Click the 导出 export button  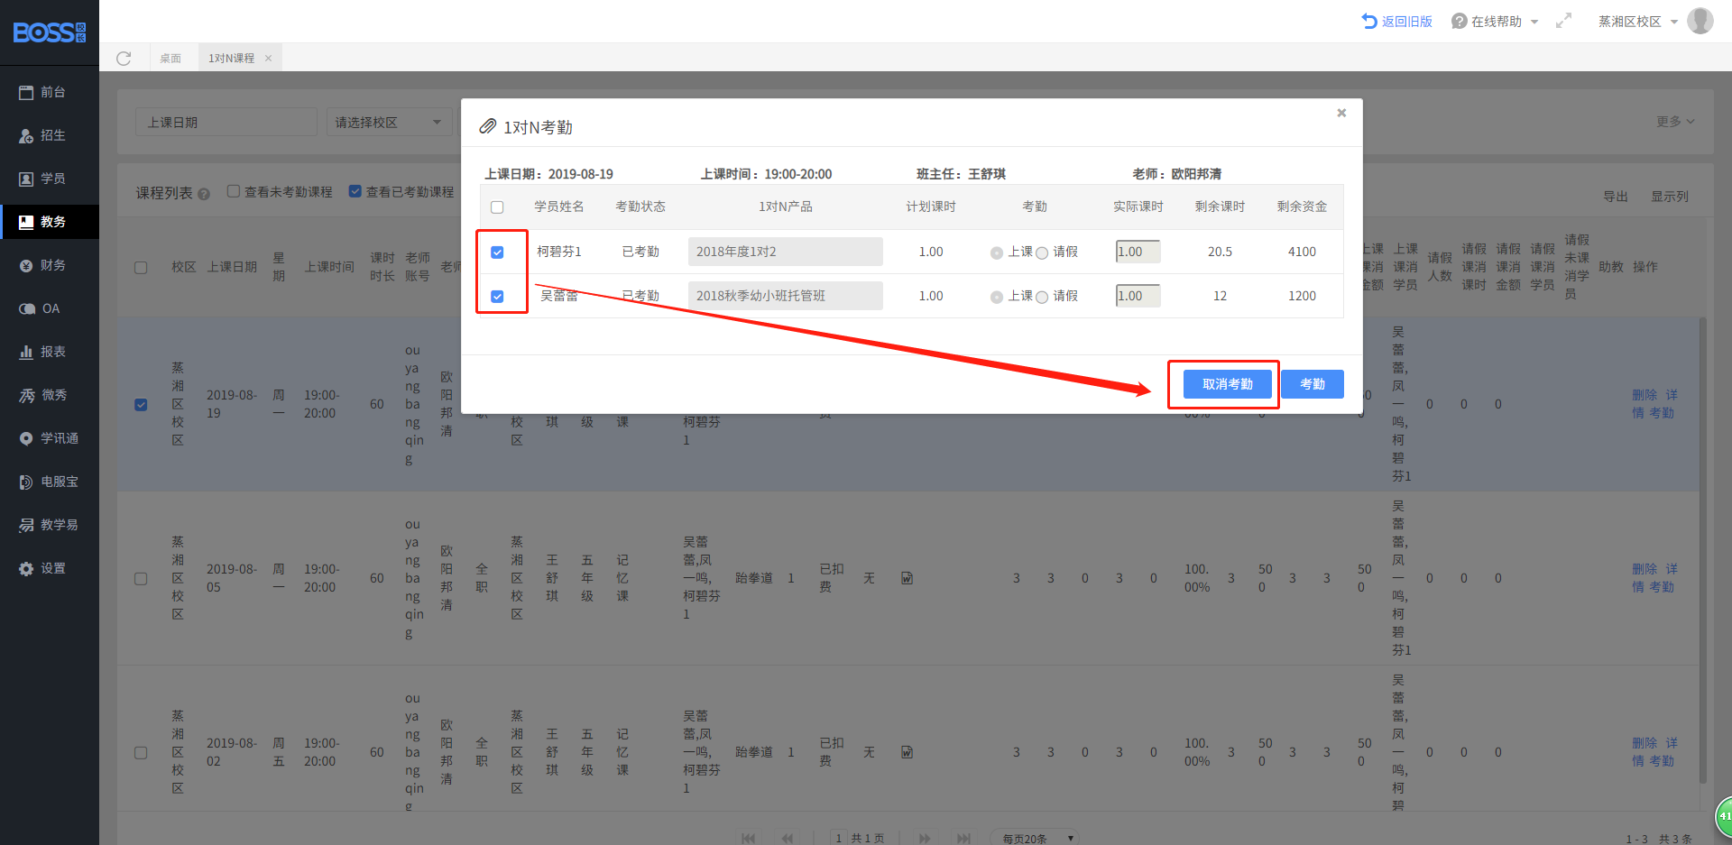[x=1616, y=197]
